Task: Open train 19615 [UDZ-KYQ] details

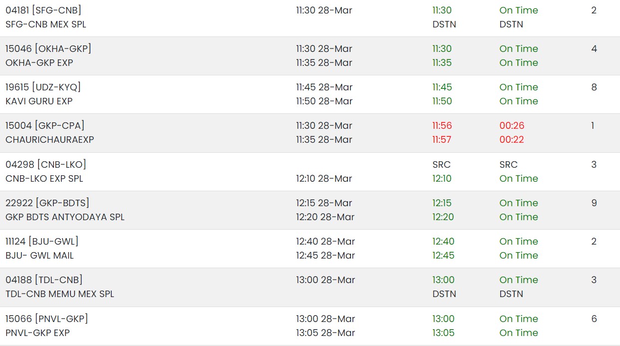Action: point(43,87)
